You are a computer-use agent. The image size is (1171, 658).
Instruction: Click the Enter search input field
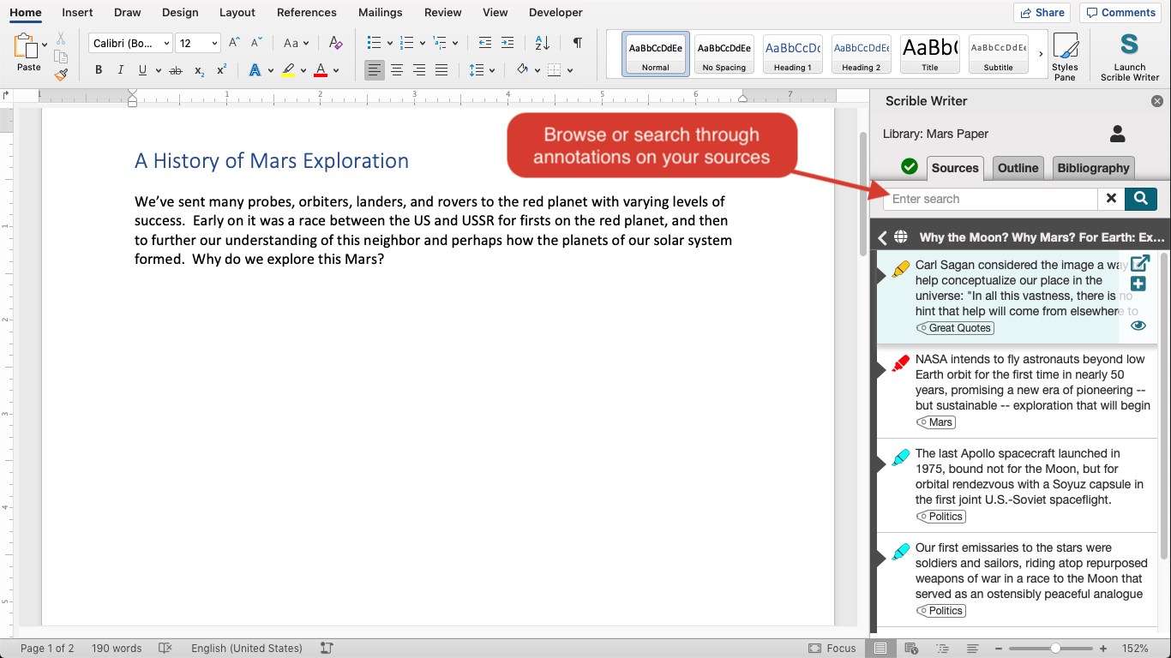990,199
